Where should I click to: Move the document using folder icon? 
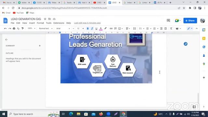click(x=49, y=19)
